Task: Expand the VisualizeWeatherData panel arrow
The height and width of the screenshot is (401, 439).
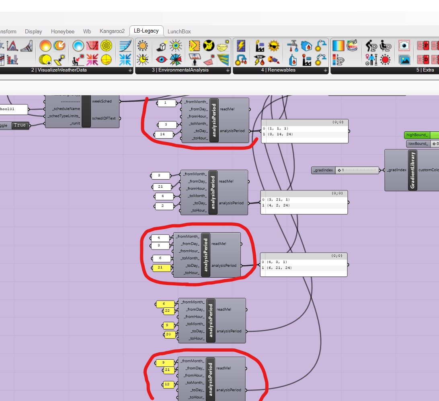Action: point(130,70)
